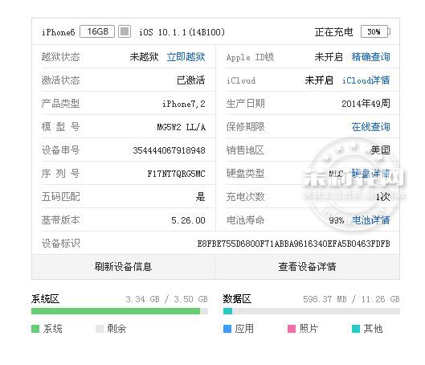Click the 30% battery indicator icon
The height and width of the screenshot is (365, 425).
(x=375, y=31)
